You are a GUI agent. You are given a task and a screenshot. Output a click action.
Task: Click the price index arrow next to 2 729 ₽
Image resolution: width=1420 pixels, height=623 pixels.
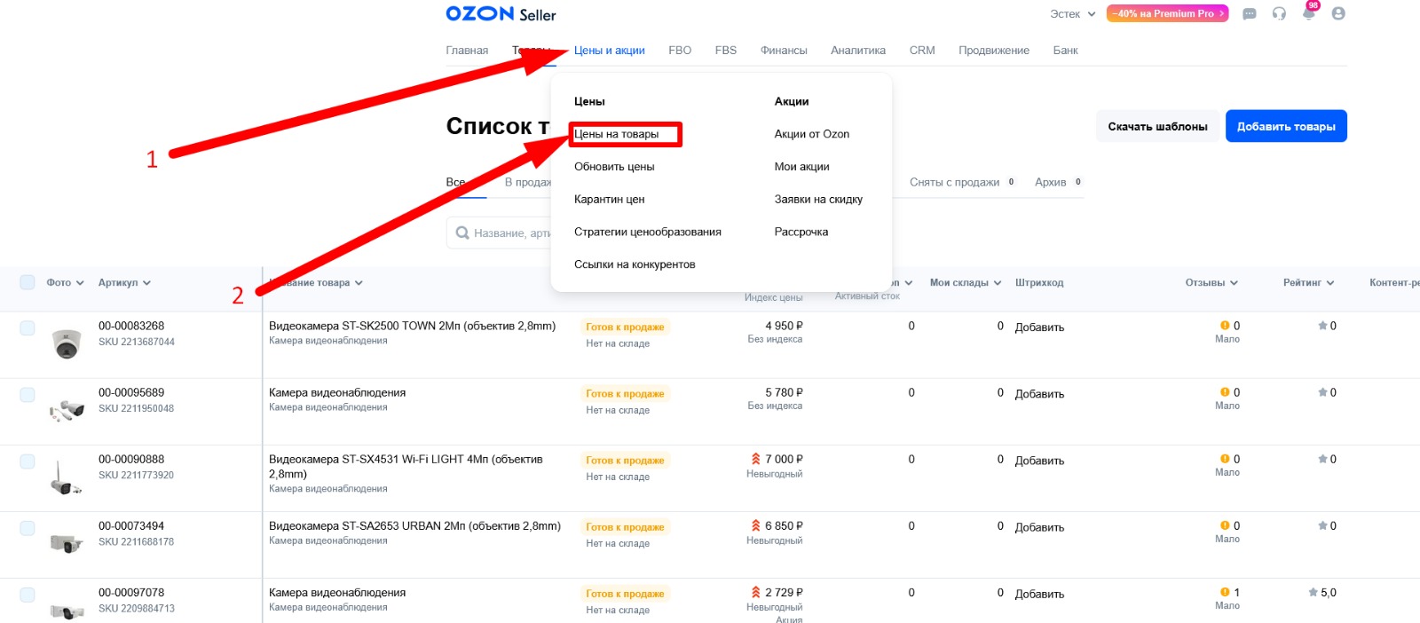(x=756, y=592)
